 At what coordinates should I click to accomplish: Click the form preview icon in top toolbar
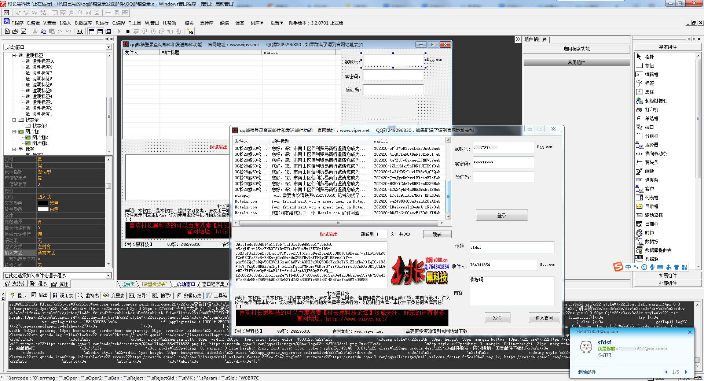coord(6,13)
